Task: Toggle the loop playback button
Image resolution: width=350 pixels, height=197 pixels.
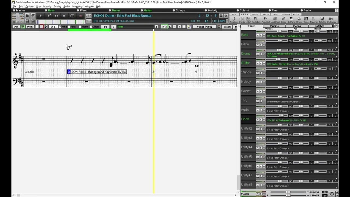Action: pos(72,16)
